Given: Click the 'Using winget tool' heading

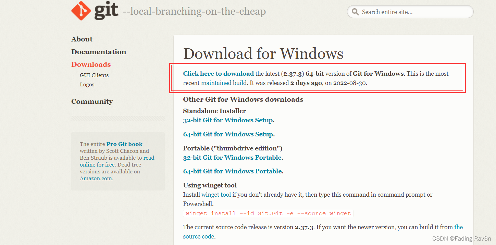Looking at the screenshot, I should pos(210,185).
